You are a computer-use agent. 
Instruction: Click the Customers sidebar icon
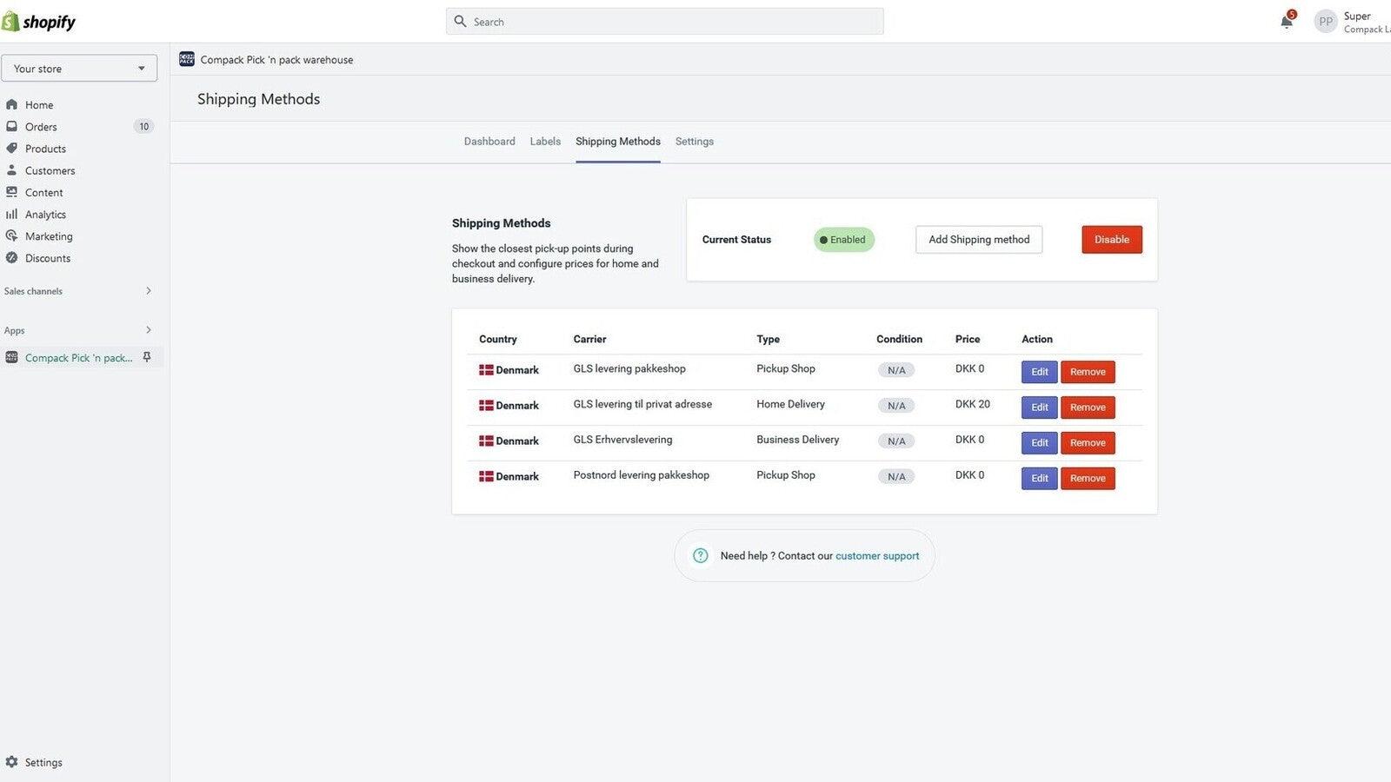(x=11, y=170)
